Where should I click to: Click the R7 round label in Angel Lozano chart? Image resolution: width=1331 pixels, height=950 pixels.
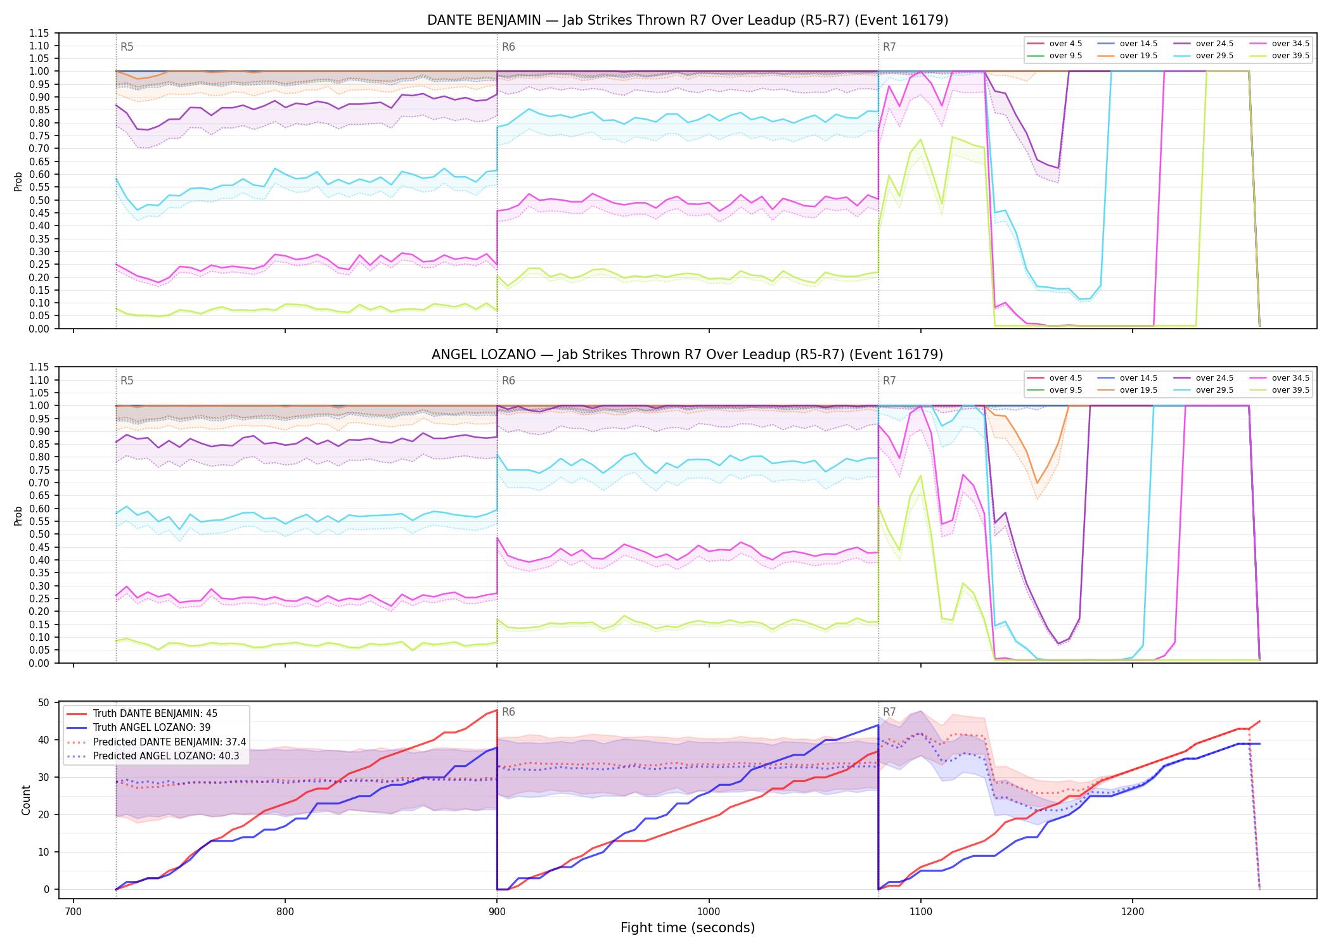(x=889, y=381)
